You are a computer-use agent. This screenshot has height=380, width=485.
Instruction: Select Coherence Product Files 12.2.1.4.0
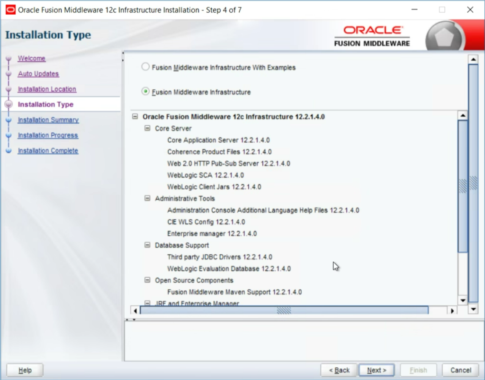pyautogui.click(x=219, y=152)
